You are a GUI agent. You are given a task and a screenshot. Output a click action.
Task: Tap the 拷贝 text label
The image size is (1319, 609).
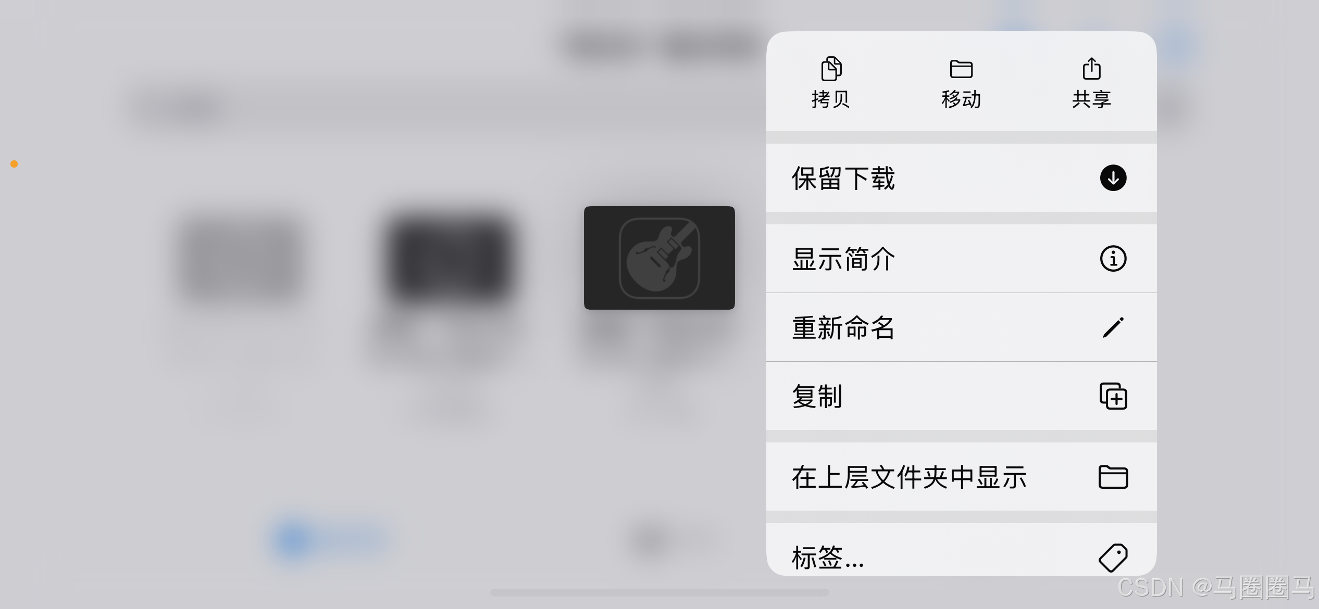pos(831,99)
